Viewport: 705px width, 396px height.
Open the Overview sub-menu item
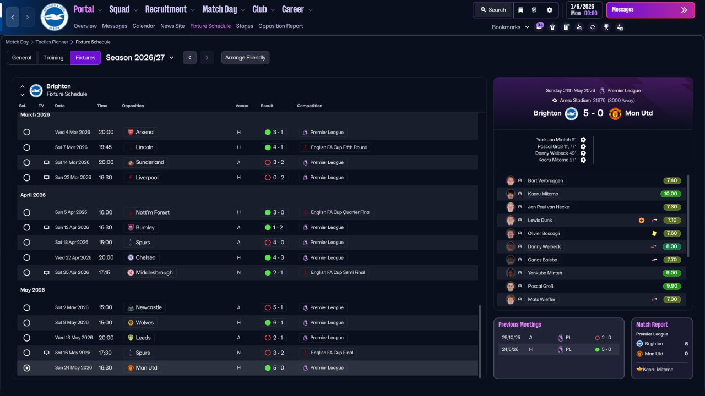click(x=85, y=26)
